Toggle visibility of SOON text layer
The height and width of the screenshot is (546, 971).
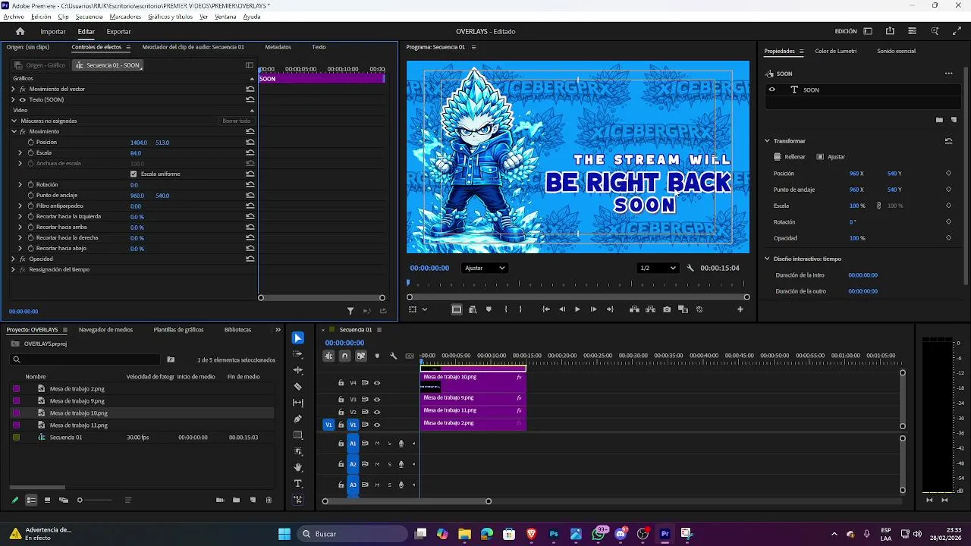pyautogui.click(x=772, y=89)
